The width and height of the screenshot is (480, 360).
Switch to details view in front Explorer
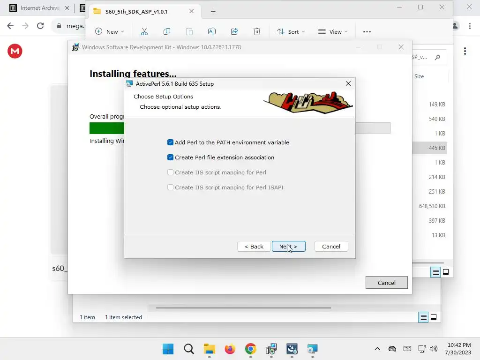435,272
